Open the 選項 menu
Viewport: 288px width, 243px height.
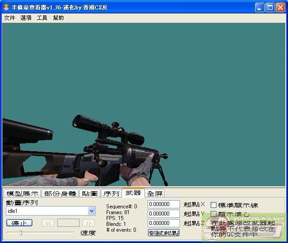pos(26,18)
